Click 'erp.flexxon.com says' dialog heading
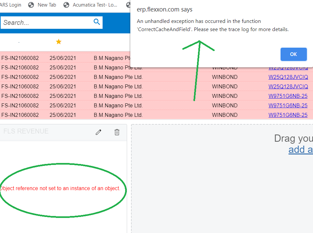Screen dimensions: 313x233 coord(164,9)
